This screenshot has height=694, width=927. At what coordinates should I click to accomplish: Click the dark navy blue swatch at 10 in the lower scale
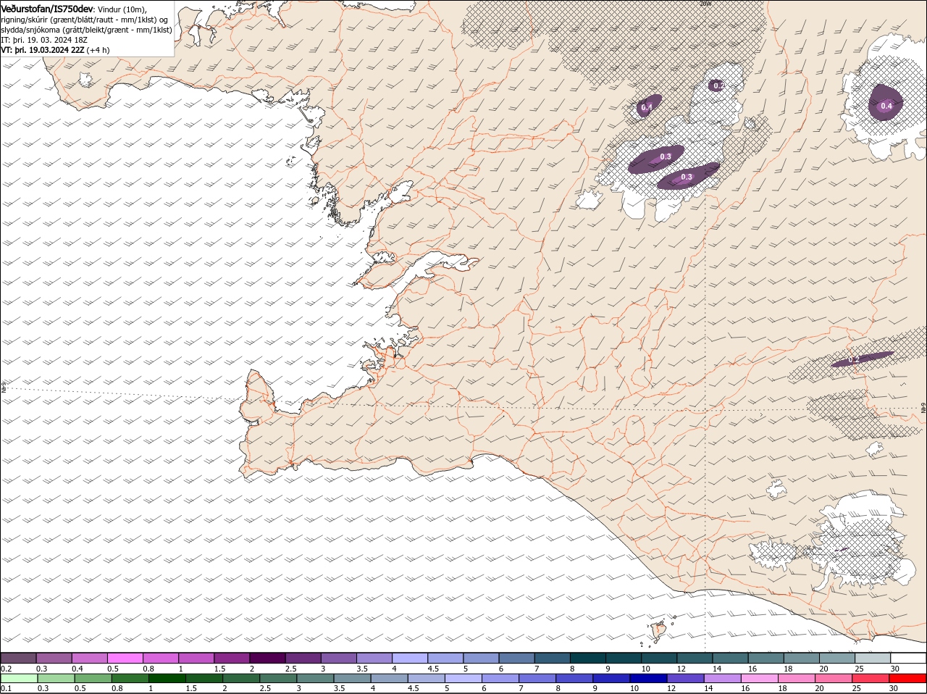(648, 678)
